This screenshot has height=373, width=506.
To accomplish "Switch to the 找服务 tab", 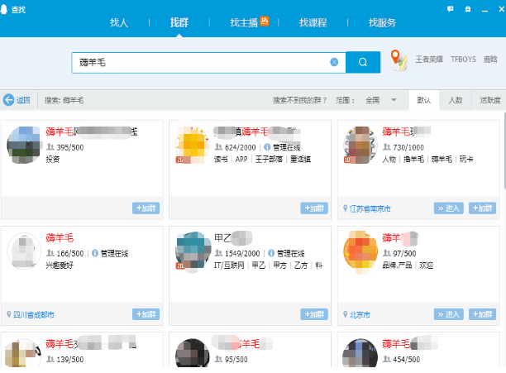I will pyautogui.click(x=382, y=22).
